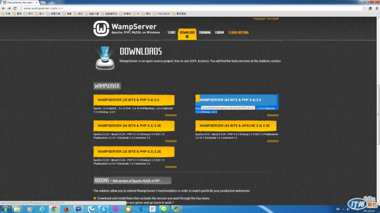Click the volume icon in system tray

point(348,209)
